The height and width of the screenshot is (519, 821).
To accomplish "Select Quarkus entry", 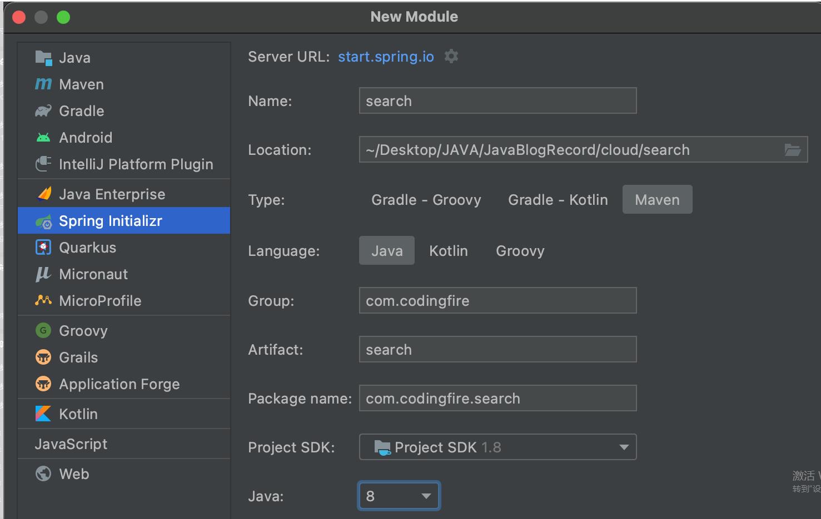I will [x=124, y=247].
